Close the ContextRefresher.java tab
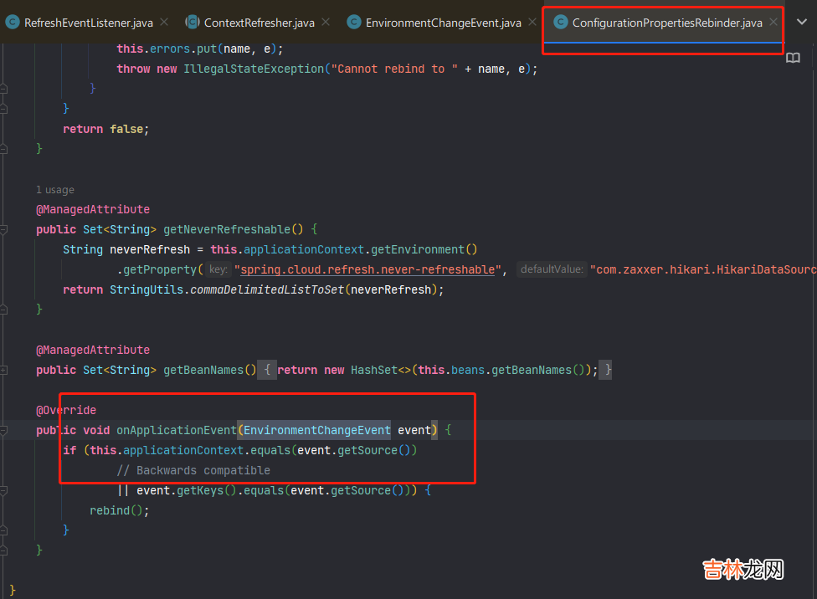817x599 pixels. coord(326,23)
